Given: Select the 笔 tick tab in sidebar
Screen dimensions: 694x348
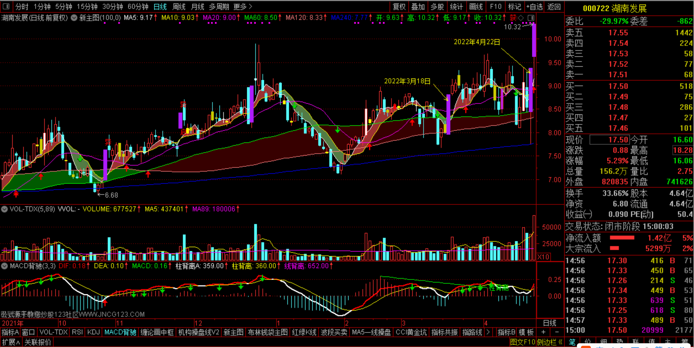Looking at the screenshot, I should (572, 342).
